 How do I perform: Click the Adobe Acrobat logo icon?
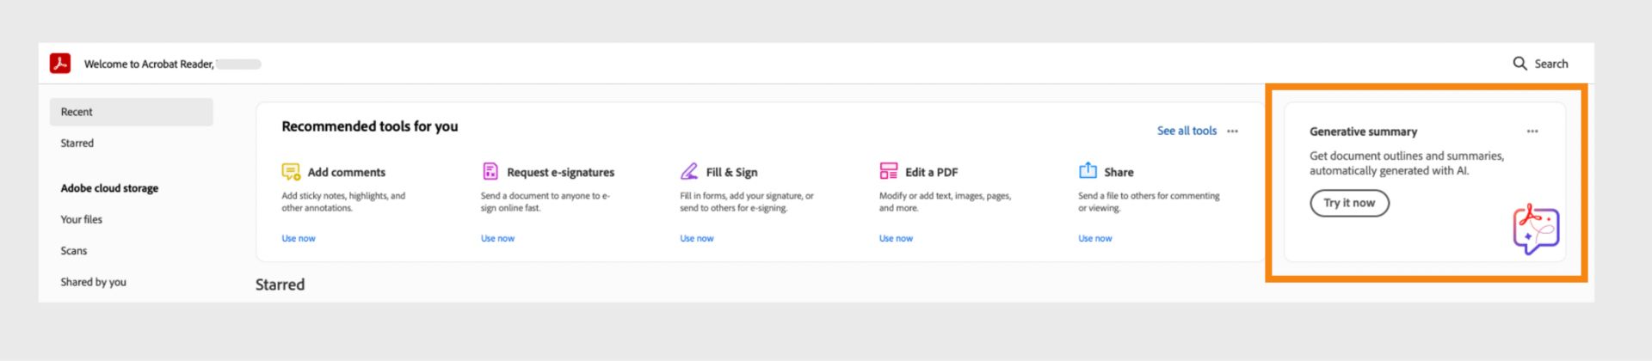[60, 64]
